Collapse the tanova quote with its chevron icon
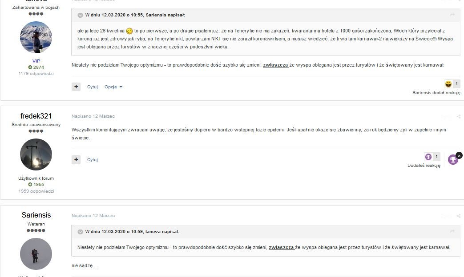Viewport: 464px width, 277px height. [80, 232]
